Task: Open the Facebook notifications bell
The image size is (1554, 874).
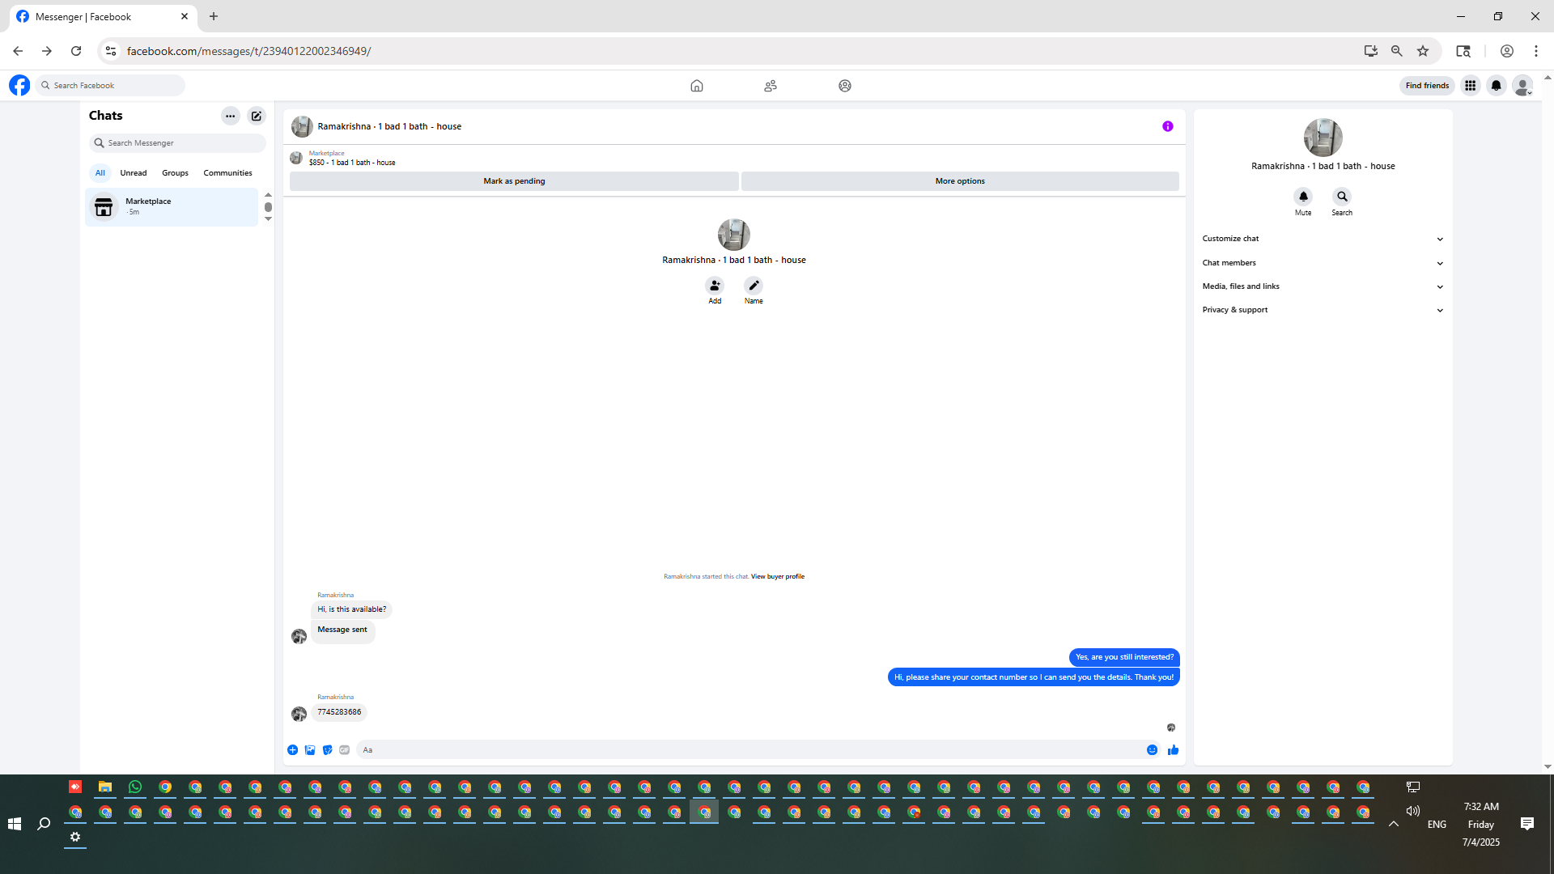Action: 1497,86
